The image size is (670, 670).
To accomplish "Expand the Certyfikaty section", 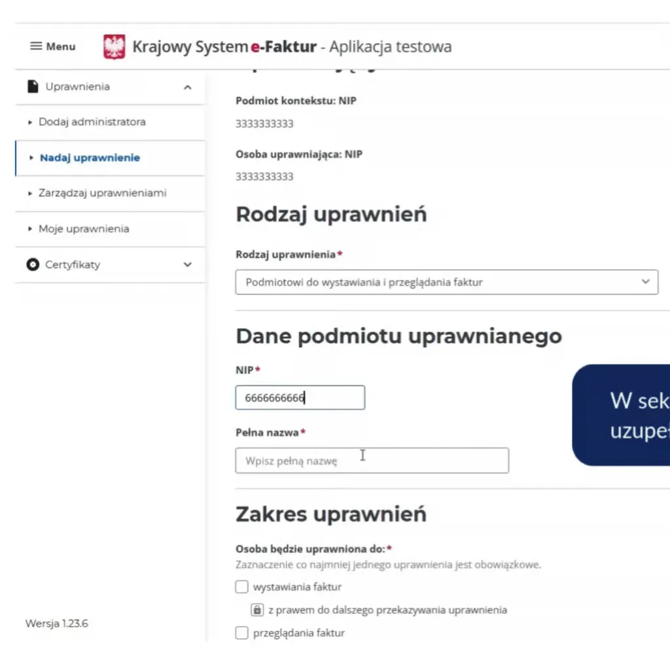I will (x=188, y=264).
